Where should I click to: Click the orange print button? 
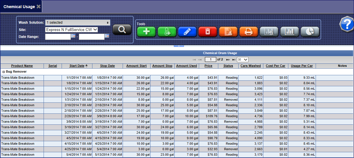(248, 32)
